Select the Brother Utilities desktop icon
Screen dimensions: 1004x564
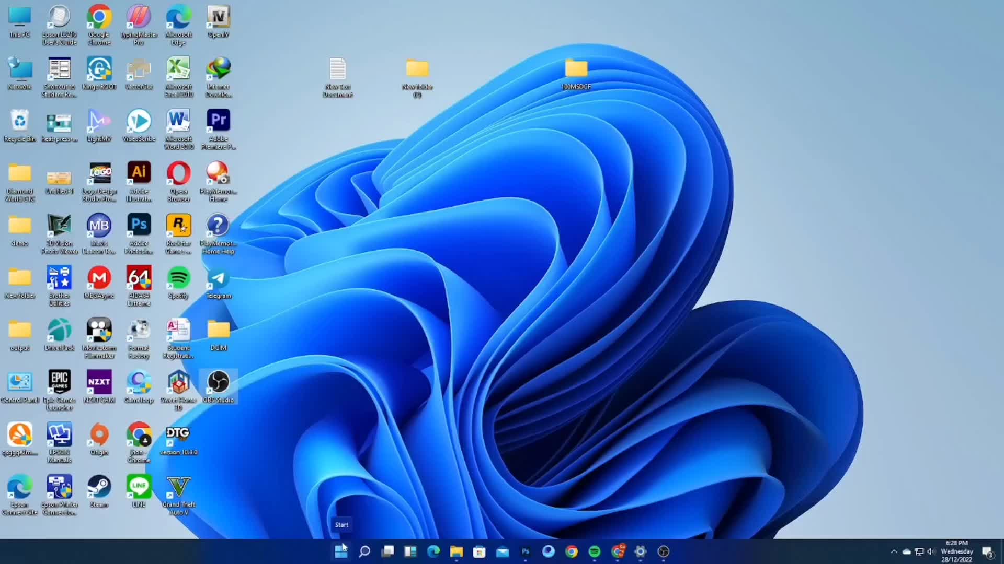coord(59,286)
